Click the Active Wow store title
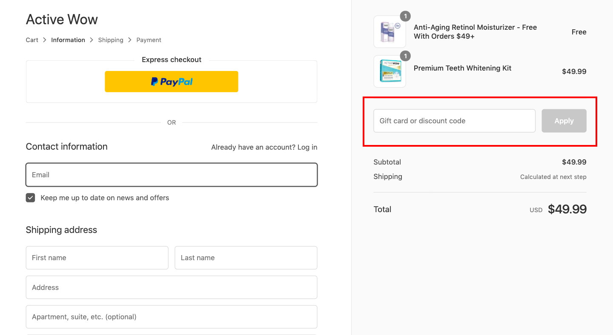 pos(62,20)
